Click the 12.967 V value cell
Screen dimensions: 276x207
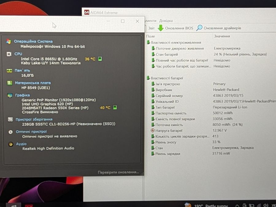click(x=220, y=130)
